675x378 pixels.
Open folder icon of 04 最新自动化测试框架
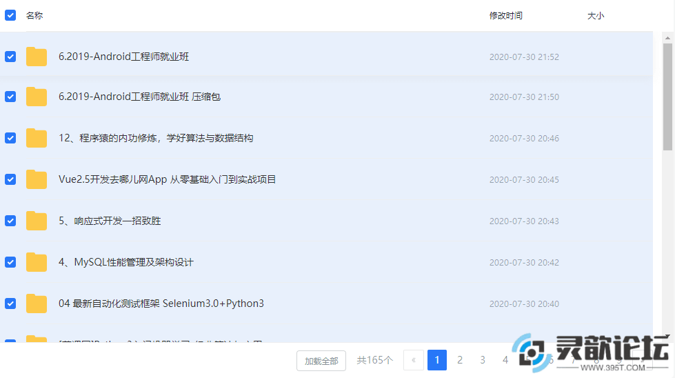click(37, 303)
